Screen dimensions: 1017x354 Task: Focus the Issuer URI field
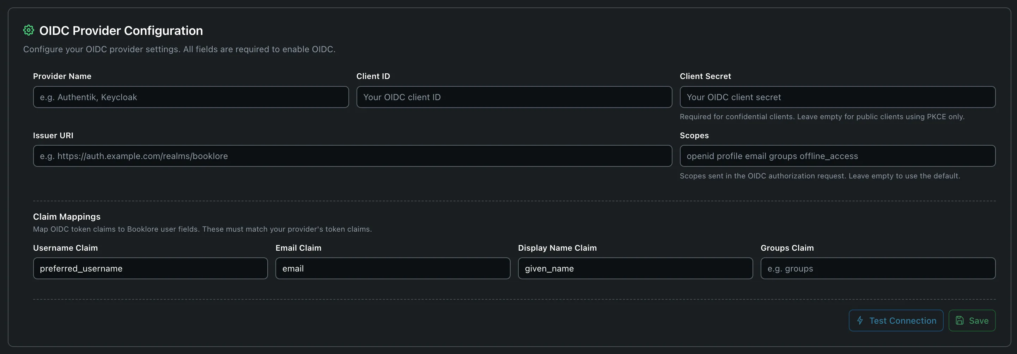[352, 156]
